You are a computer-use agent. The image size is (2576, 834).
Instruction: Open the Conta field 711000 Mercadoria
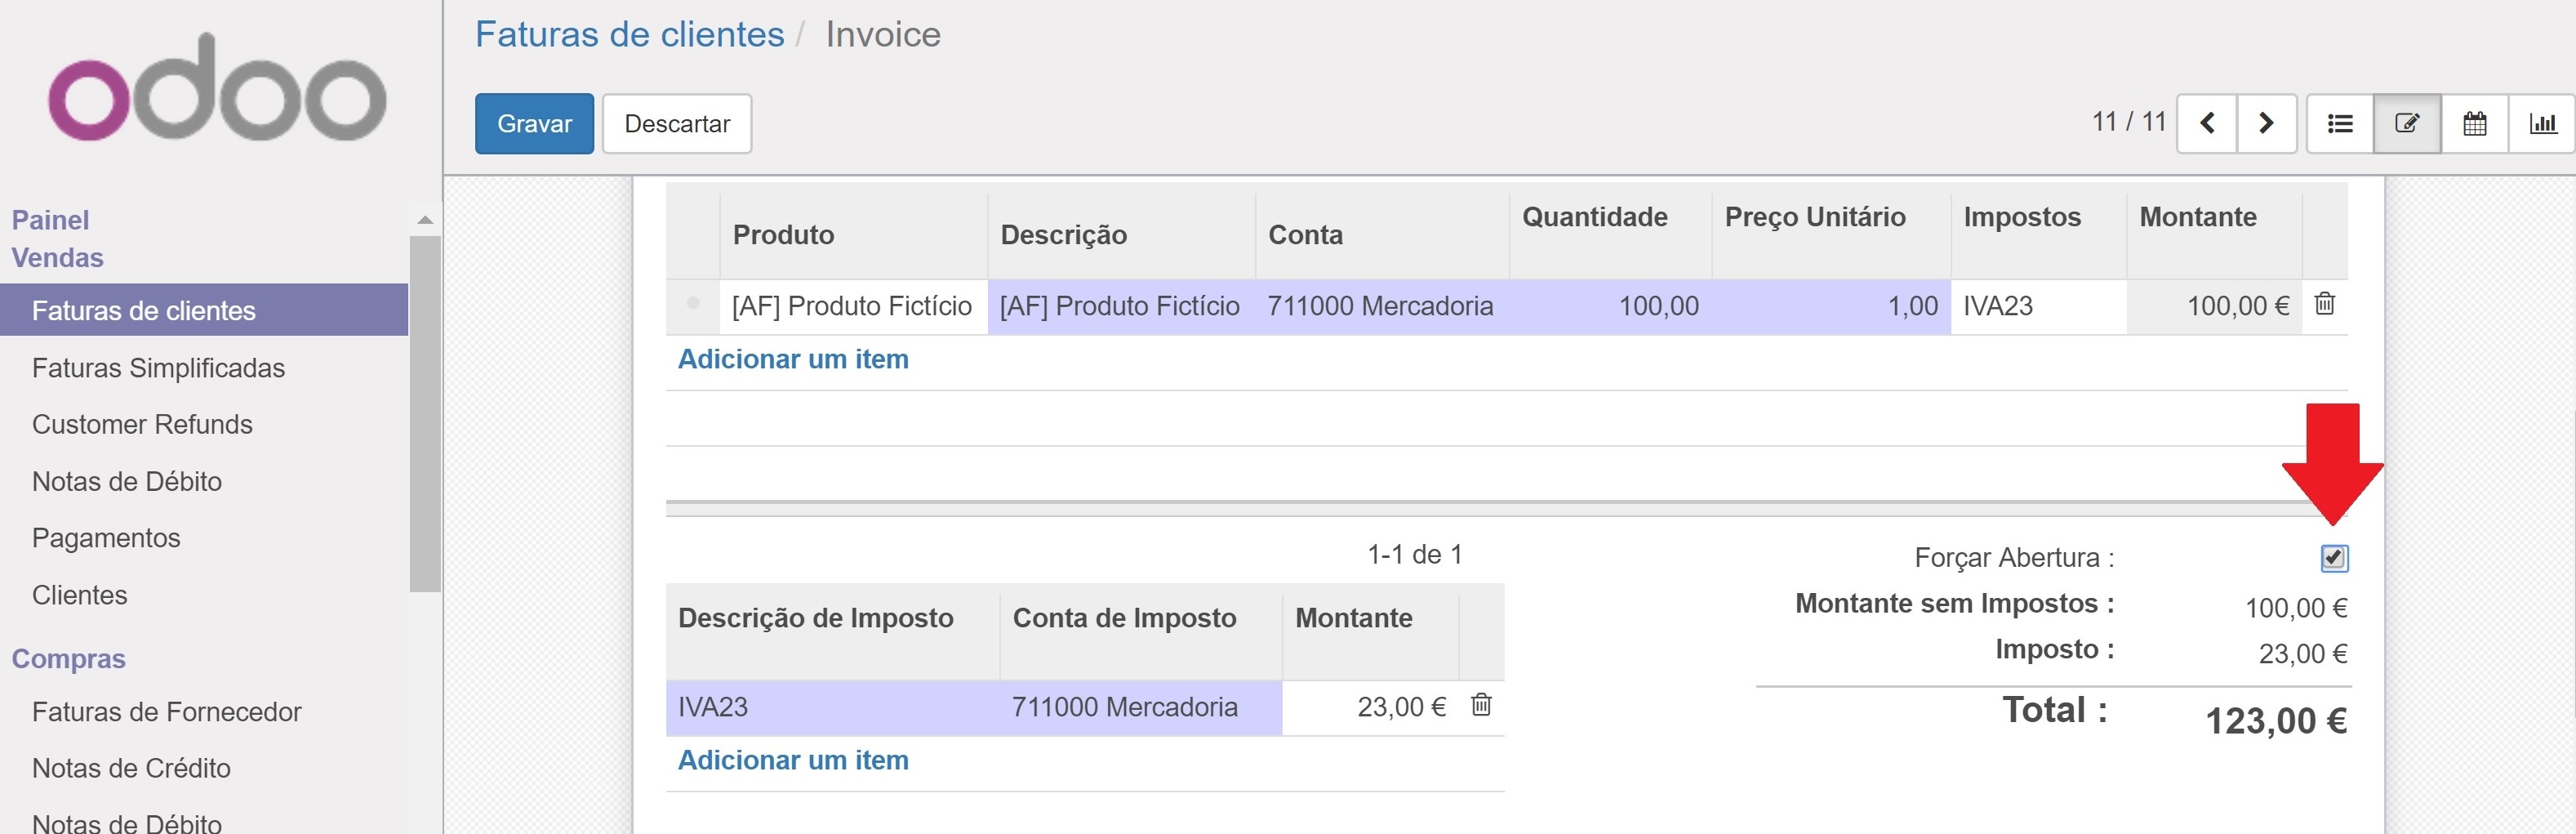[1380, 306]
